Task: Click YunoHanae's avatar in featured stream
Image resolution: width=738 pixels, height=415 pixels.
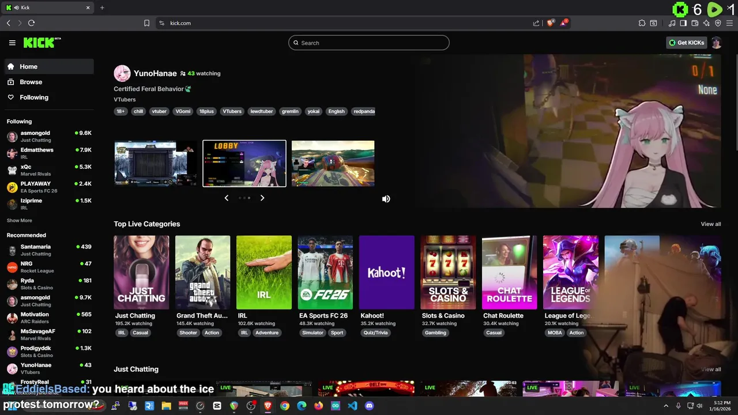Action: click(x=122, y=73)
